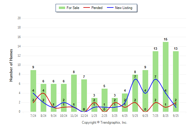
Task: Click the Number of Homes axis title
Action: (x=11, y=65)
